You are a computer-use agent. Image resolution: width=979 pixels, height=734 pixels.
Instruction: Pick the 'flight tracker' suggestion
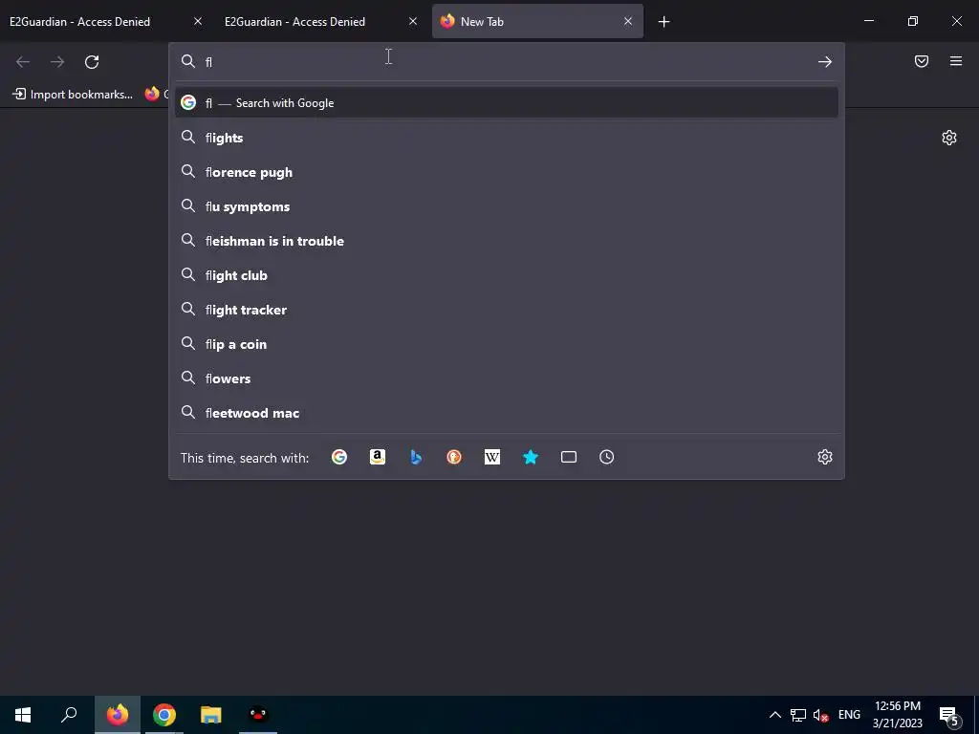pos(507,310)
